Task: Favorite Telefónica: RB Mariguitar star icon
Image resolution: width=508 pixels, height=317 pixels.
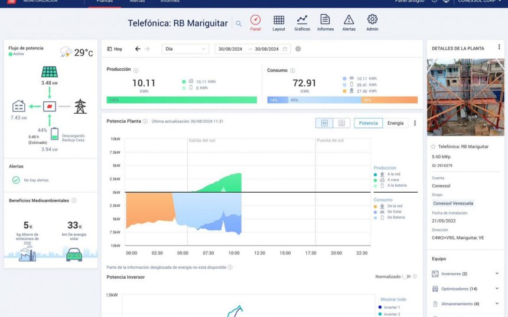Action: click(433, 147)
